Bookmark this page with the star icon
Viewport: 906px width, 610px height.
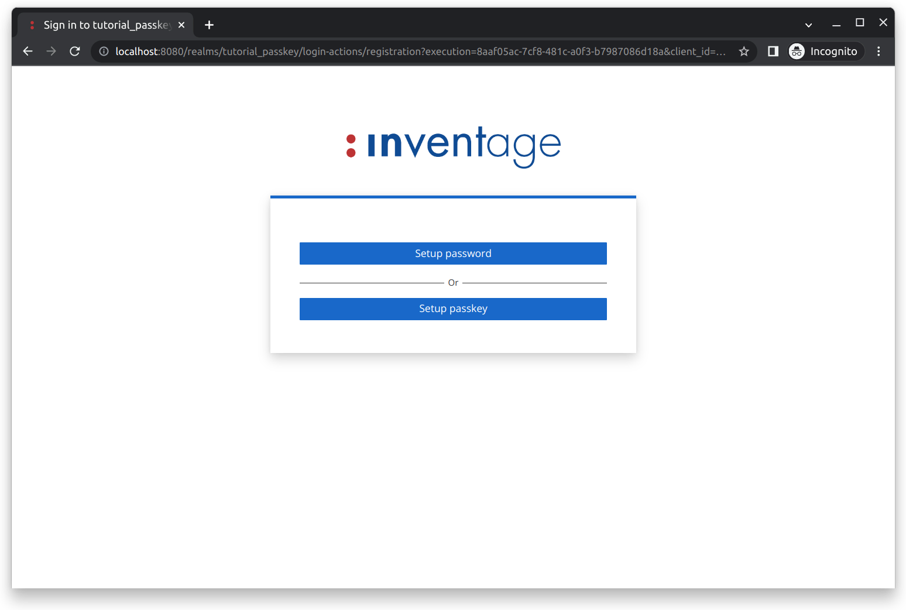[x=744, y=52]
